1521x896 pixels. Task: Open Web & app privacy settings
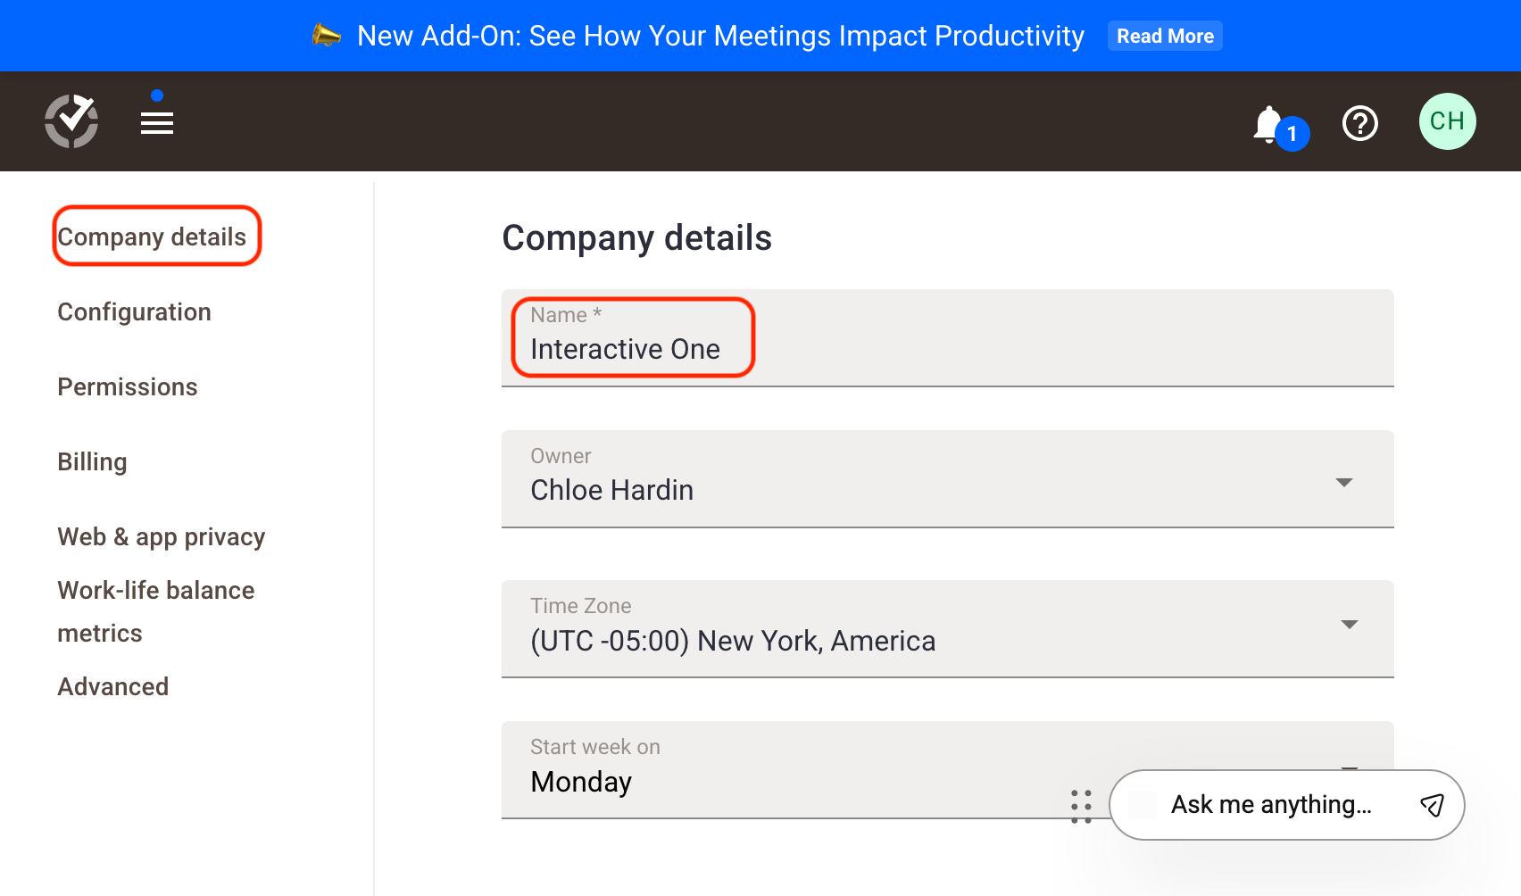click(x=161, y=536)
